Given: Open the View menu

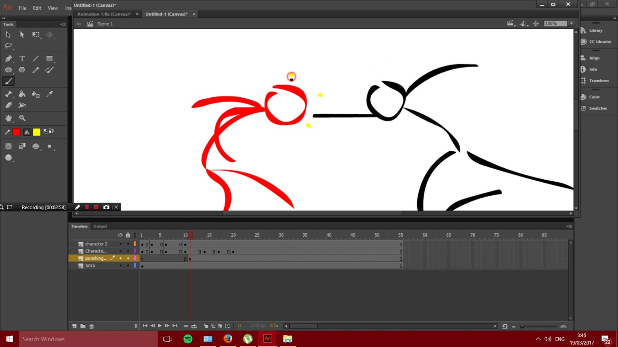Looking at the screenshot, I should tap(53, 8).
